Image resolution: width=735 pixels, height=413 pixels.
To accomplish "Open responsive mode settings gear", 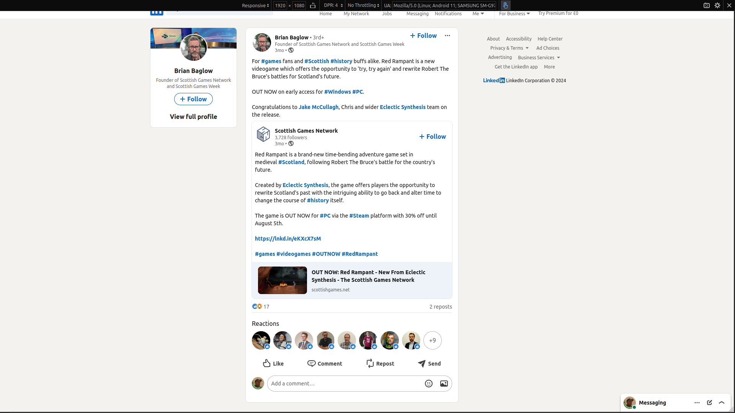I will click(717, 5).
